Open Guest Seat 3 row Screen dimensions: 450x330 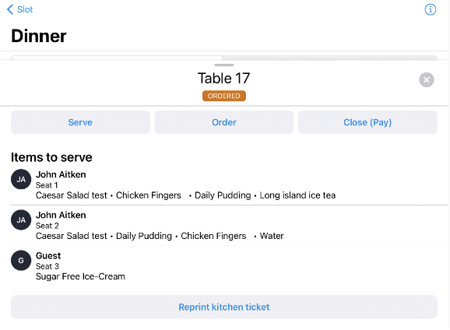coord(230,266)
